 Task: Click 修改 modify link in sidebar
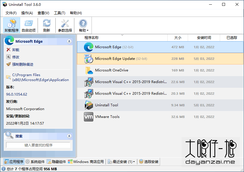coord(16,57)
